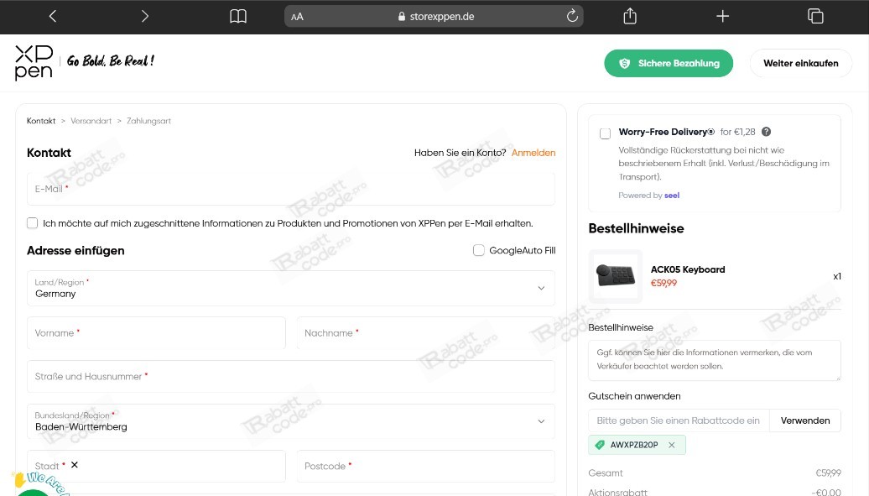Enable the XPPen email promotions checkbox
869x496 pixels.
click(32, 223)
